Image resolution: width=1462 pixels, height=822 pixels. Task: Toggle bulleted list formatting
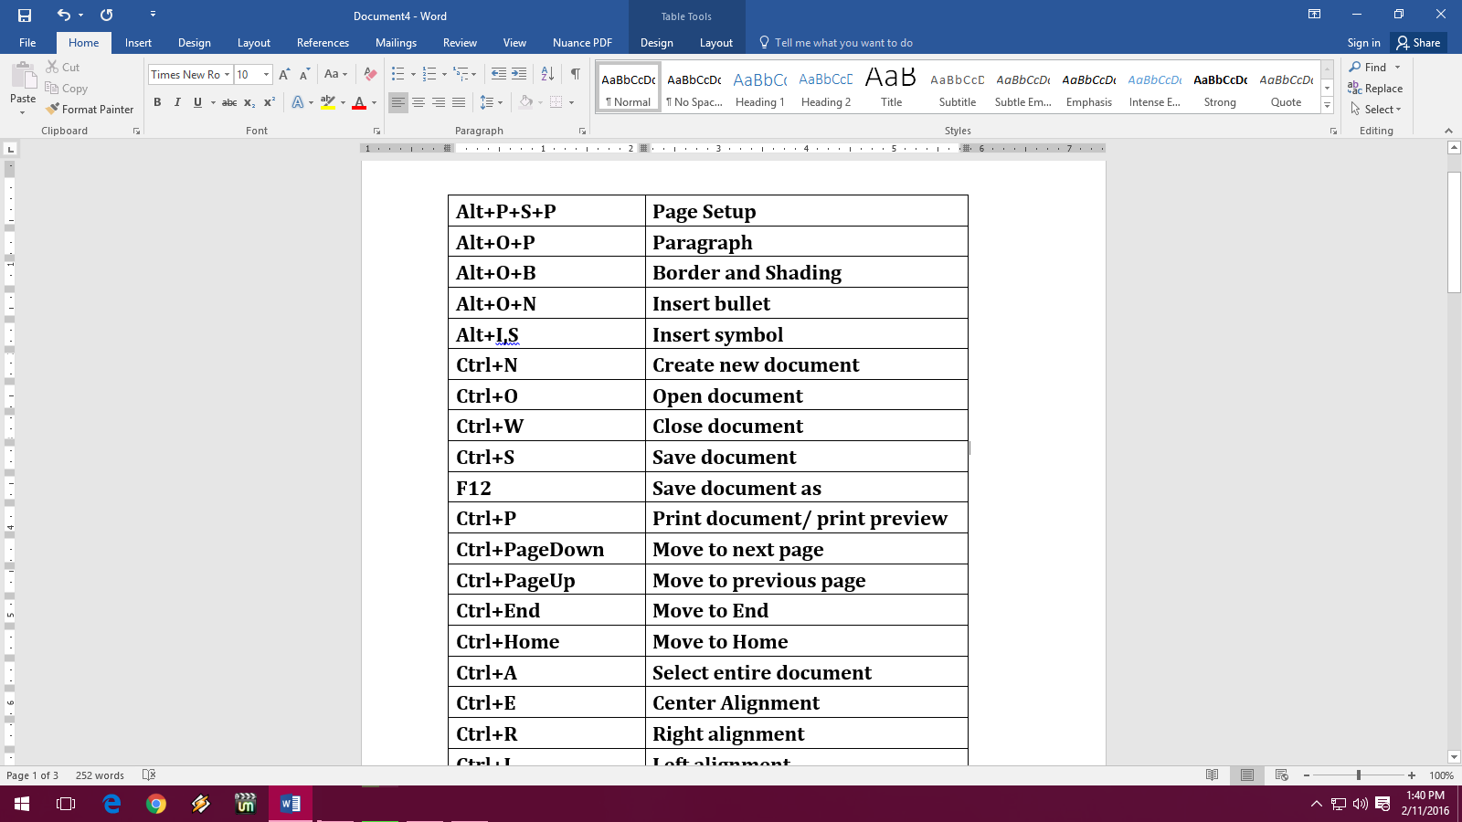click(397, 74)
